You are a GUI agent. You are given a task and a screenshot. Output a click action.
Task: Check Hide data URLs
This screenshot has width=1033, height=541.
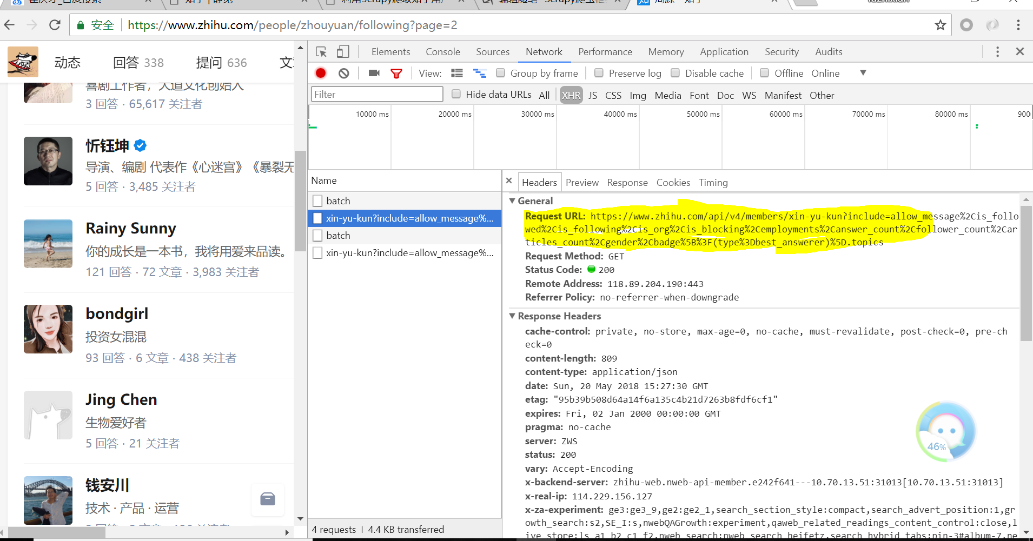tap(456, 94)
